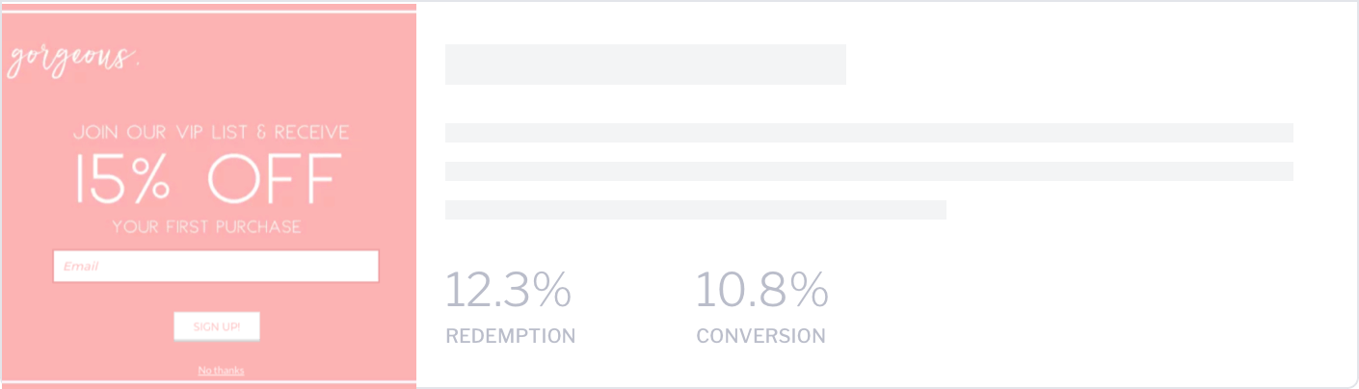Screen dimensions: 1359x389
Task: Select the first gray description line
Action: pos(869,133)
